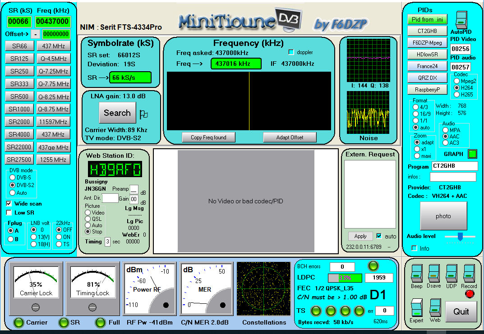484x334 pixels.
Task: Enable the Info checkbox
Action: (x=414, y=248)
